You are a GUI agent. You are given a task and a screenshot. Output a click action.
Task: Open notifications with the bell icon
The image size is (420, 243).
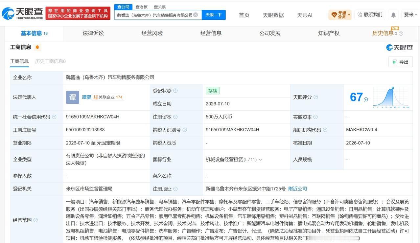(393, 15)
